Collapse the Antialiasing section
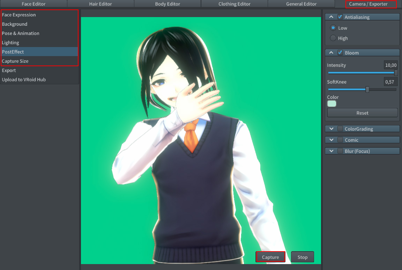 (x=331, y=17)
